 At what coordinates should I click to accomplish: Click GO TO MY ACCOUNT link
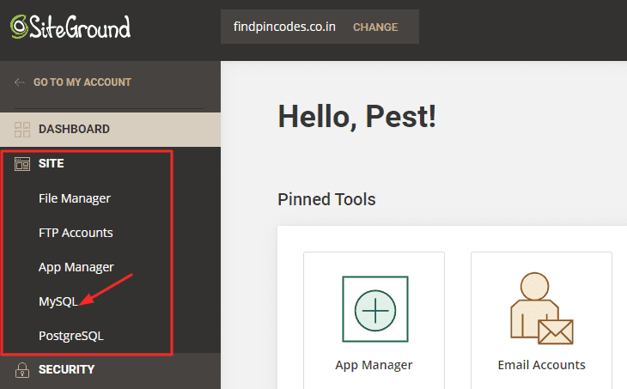82,82
